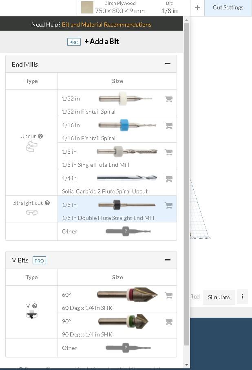252x370 pixels.
Task: Open the Cut Settings tab
Action: point(228,7)
